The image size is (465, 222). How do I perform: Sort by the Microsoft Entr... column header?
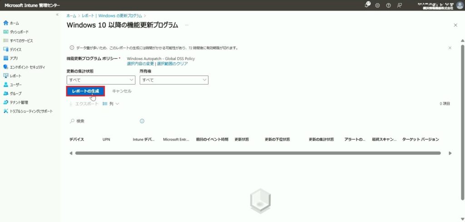(x=176, y=139)
